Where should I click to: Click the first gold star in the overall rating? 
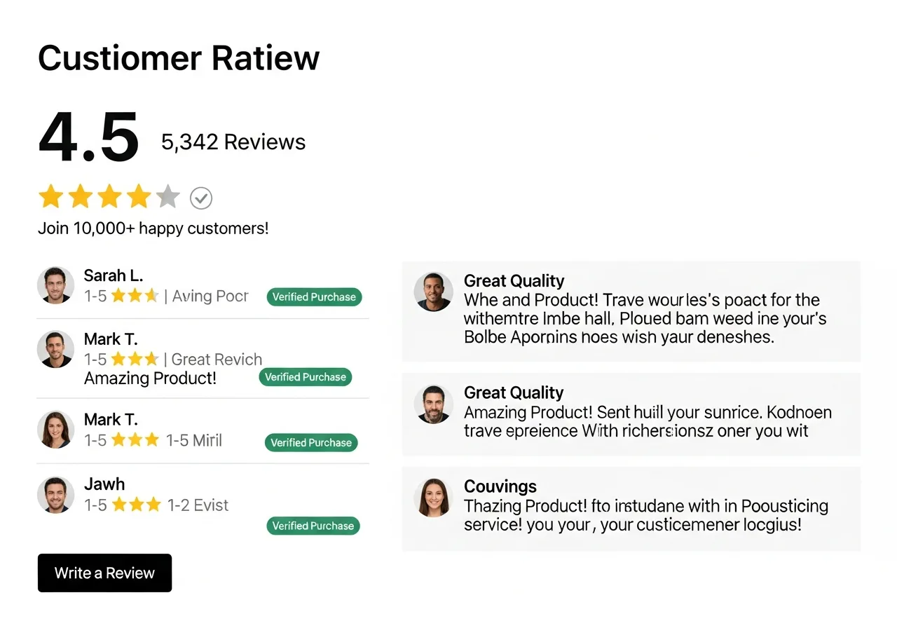pyautogui.click(x=50, y=197)
